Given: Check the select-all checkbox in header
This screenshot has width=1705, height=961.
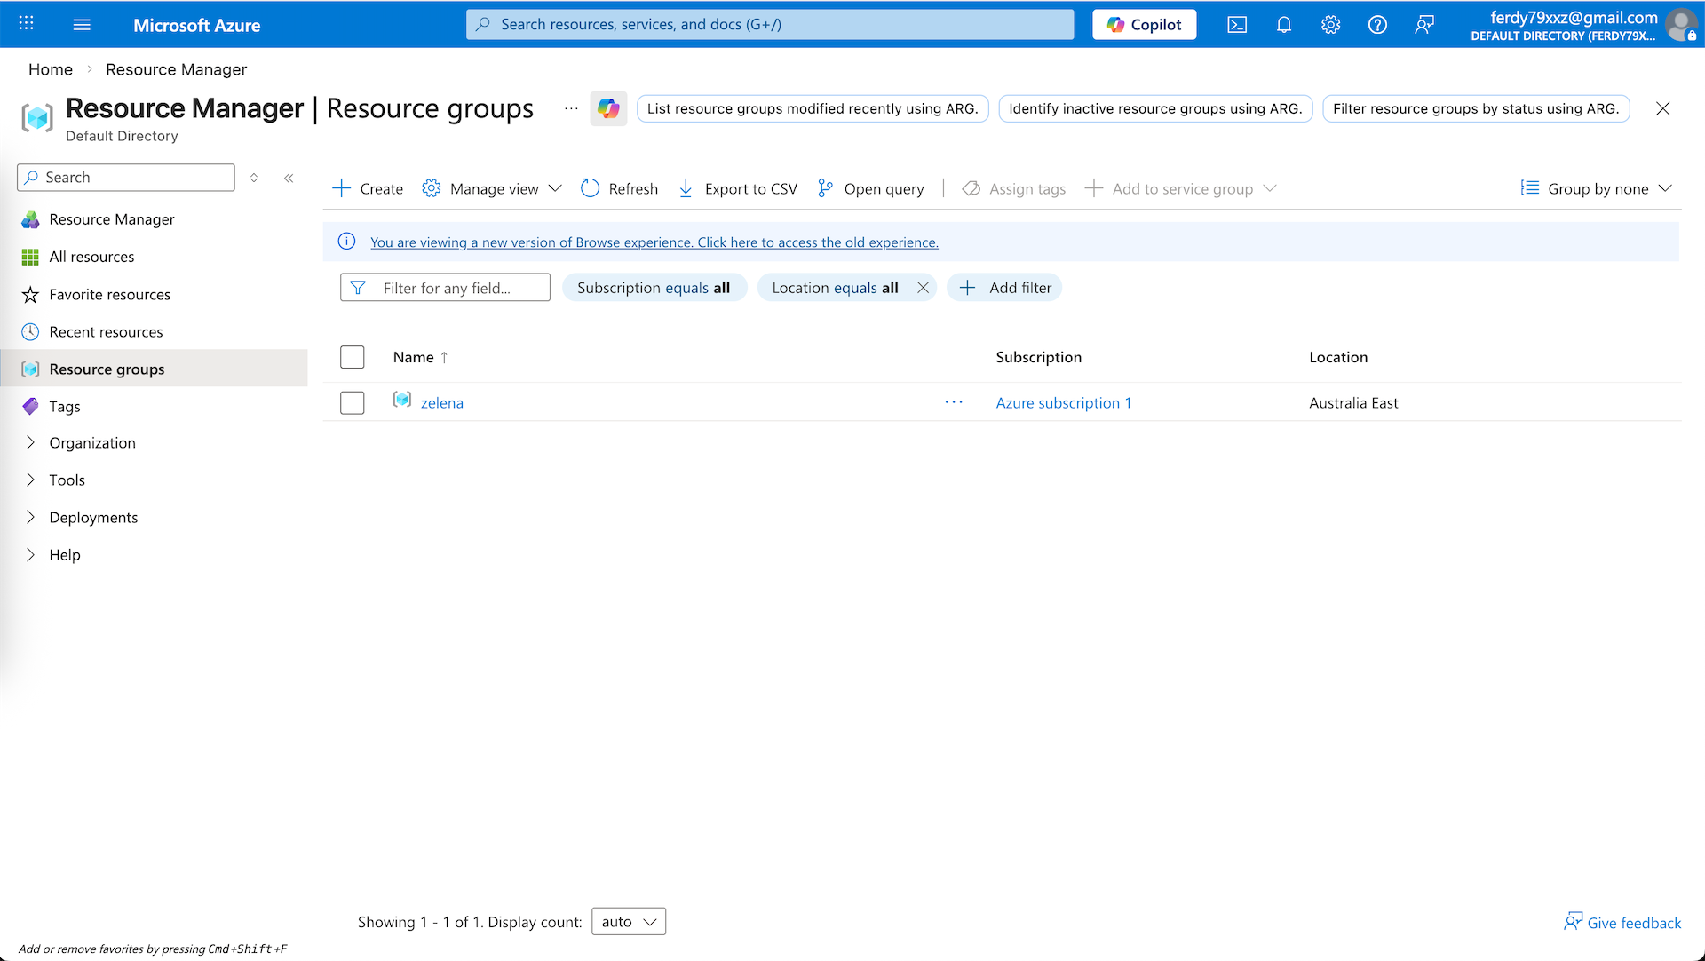Looking at the screenshot, I should pyautogui.click(x=353, y=357).
